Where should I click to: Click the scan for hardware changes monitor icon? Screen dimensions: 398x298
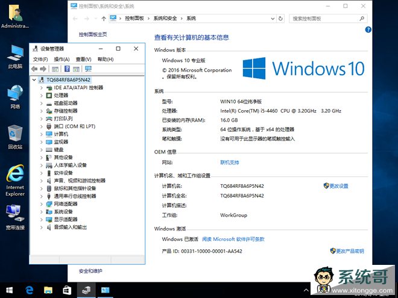point(88,69)
